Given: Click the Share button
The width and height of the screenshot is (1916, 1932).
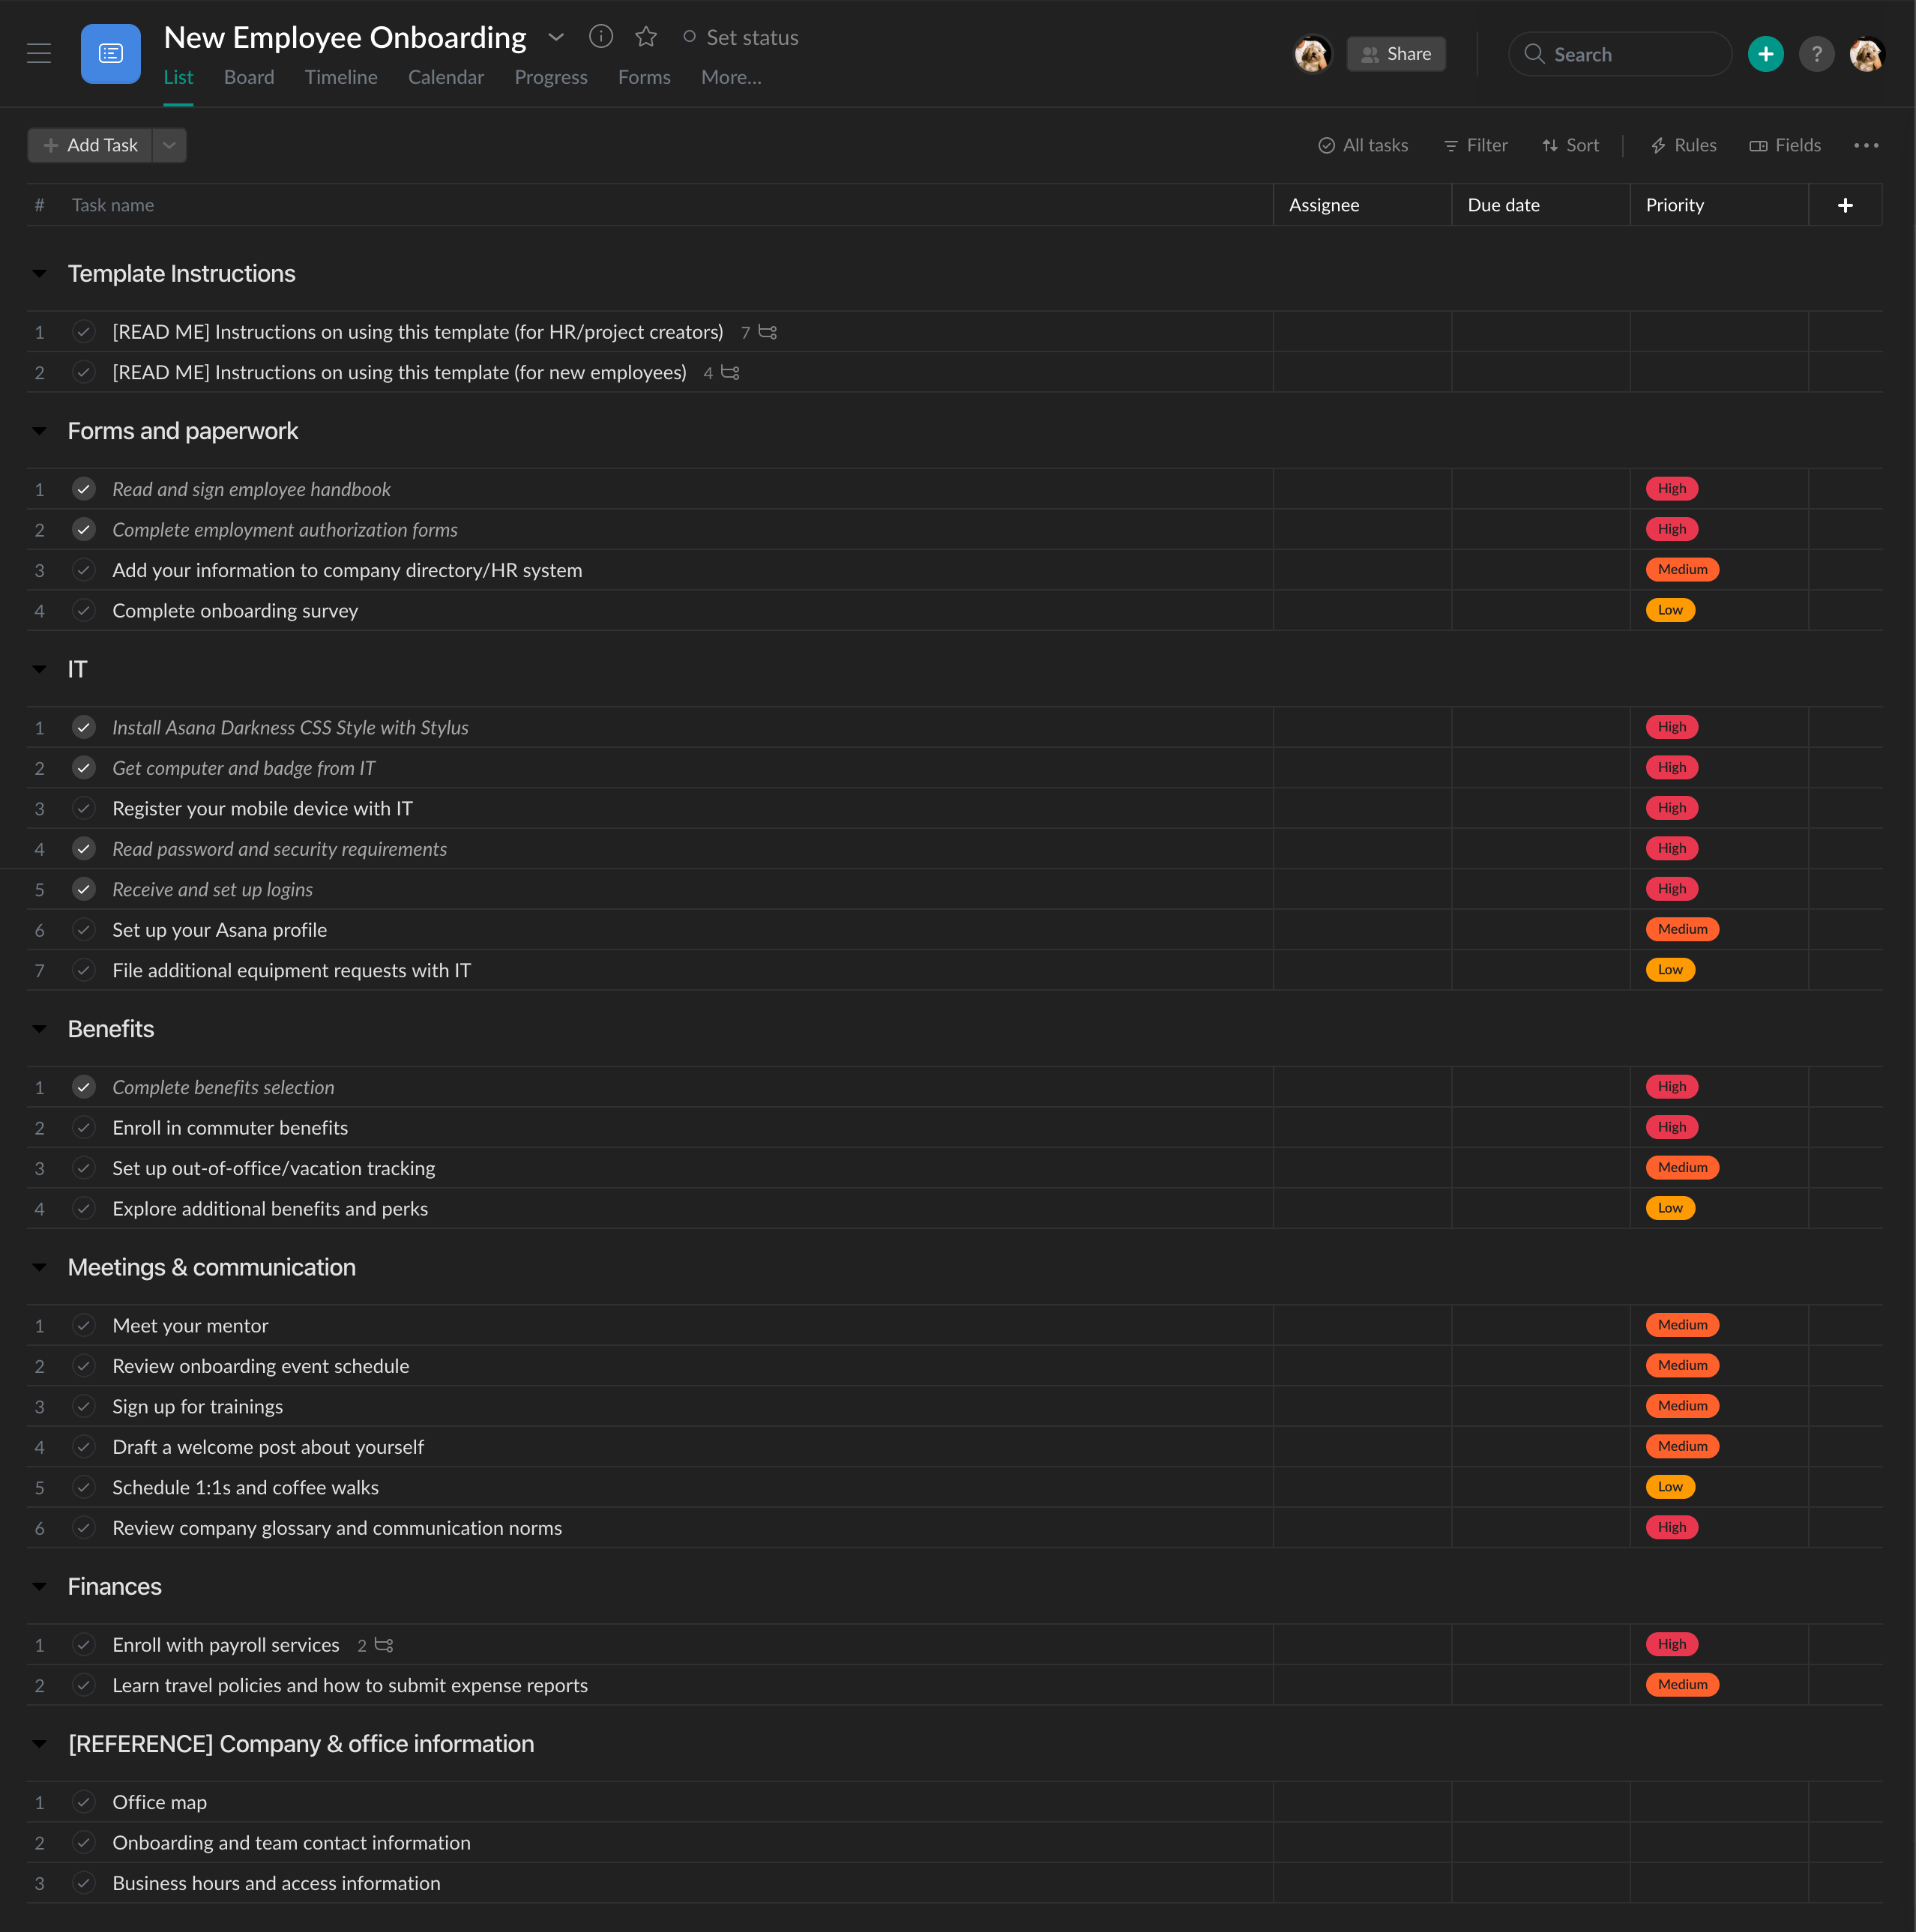Looking at the screenshot, I should click(x=1396, y=54).
